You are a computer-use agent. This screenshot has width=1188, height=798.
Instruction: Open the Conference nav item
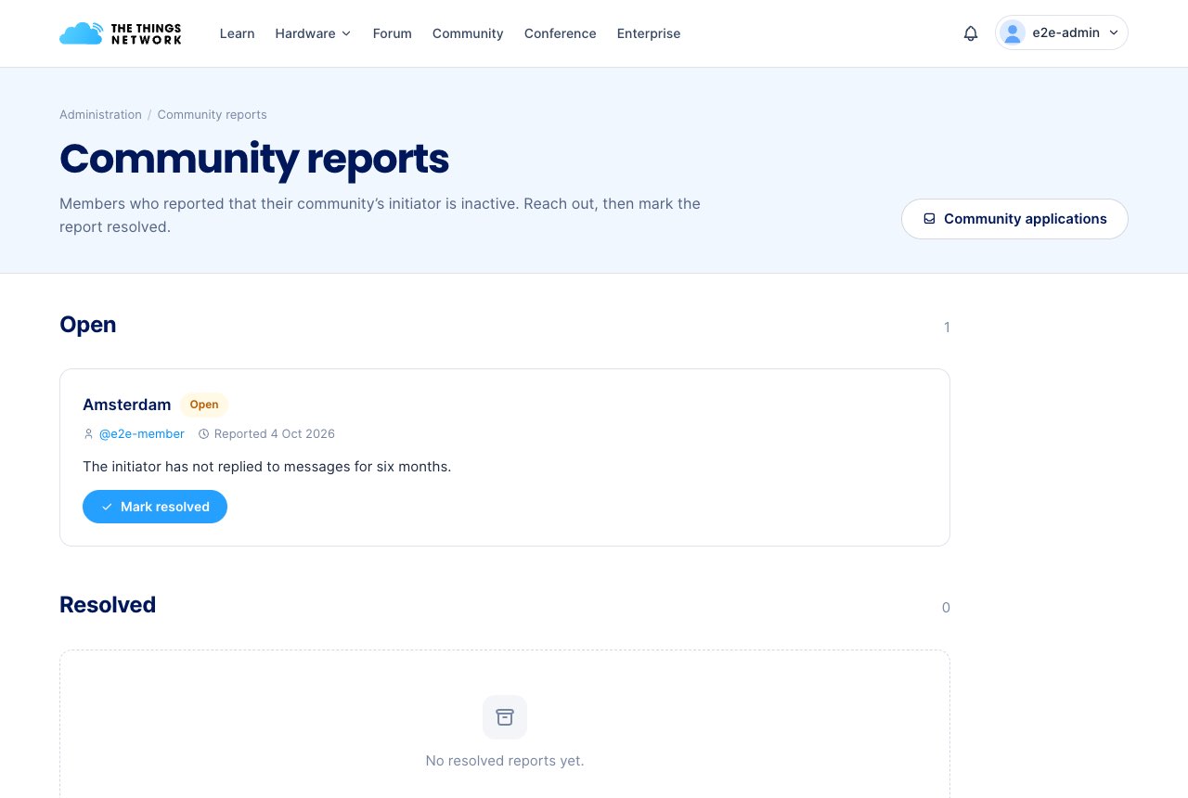coord(560,33)
